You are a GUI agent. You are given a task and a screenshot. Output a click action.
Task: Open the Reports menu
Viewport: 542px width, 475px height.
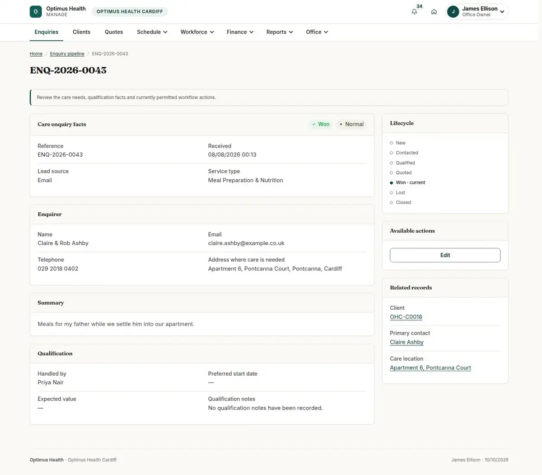click(280, 32)
